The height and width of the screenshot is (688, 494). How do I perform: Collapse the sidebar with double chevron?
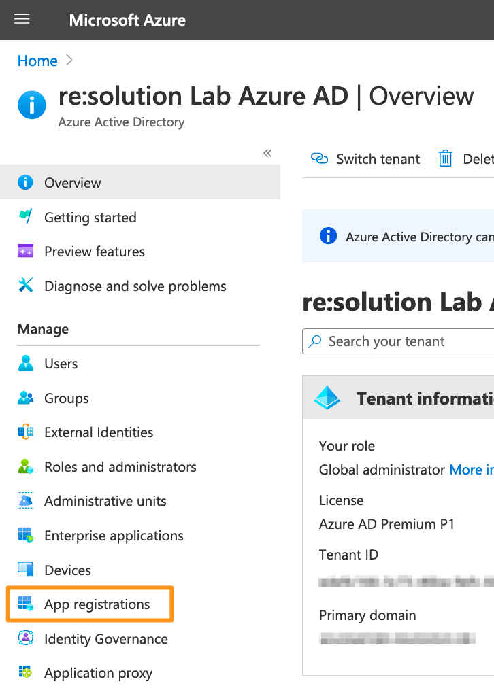click(267, 153)
